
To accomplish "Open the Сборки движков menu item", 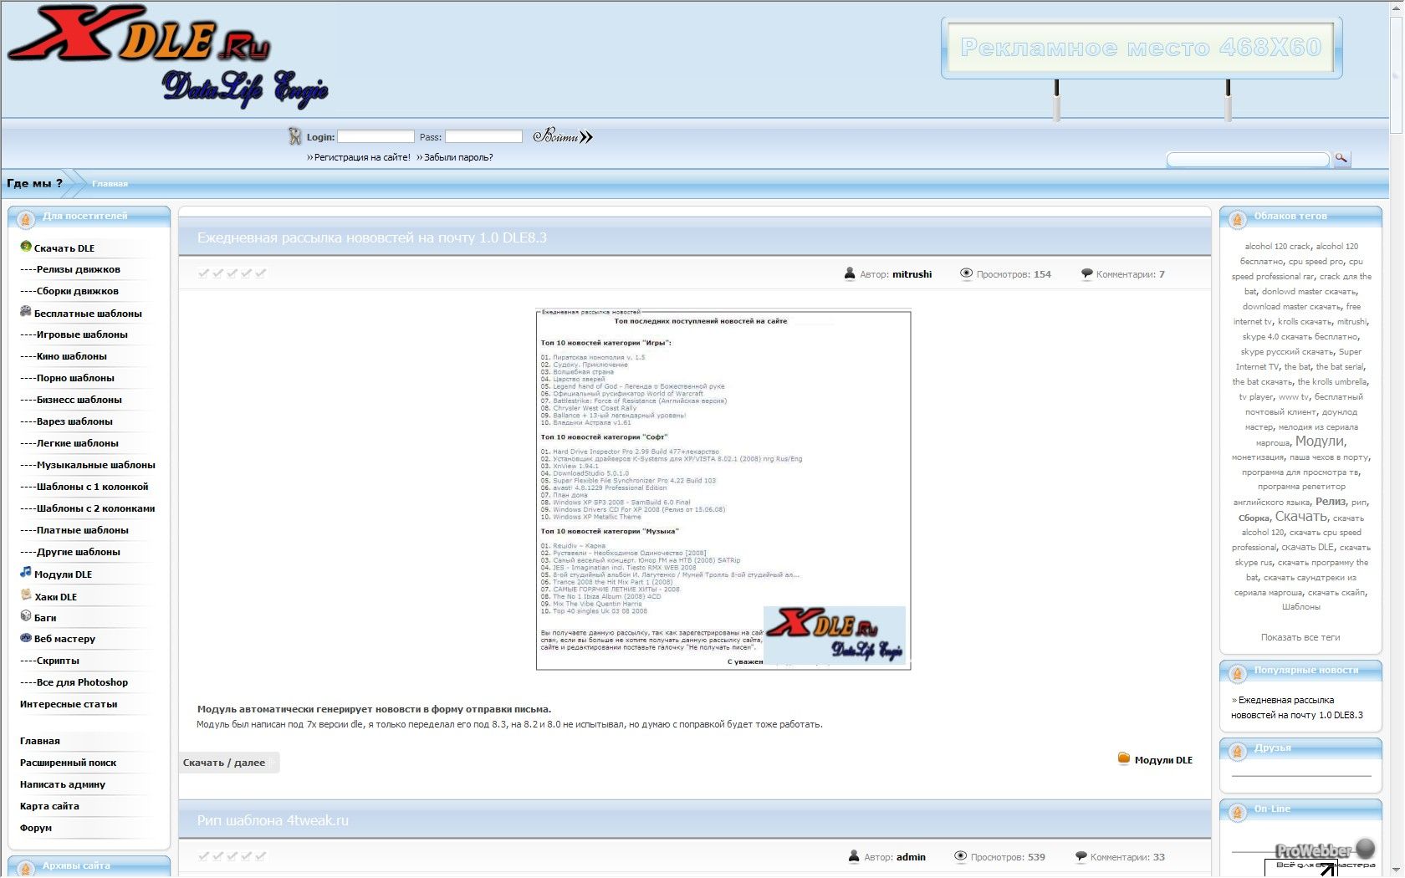I will (x=69, y=291).
